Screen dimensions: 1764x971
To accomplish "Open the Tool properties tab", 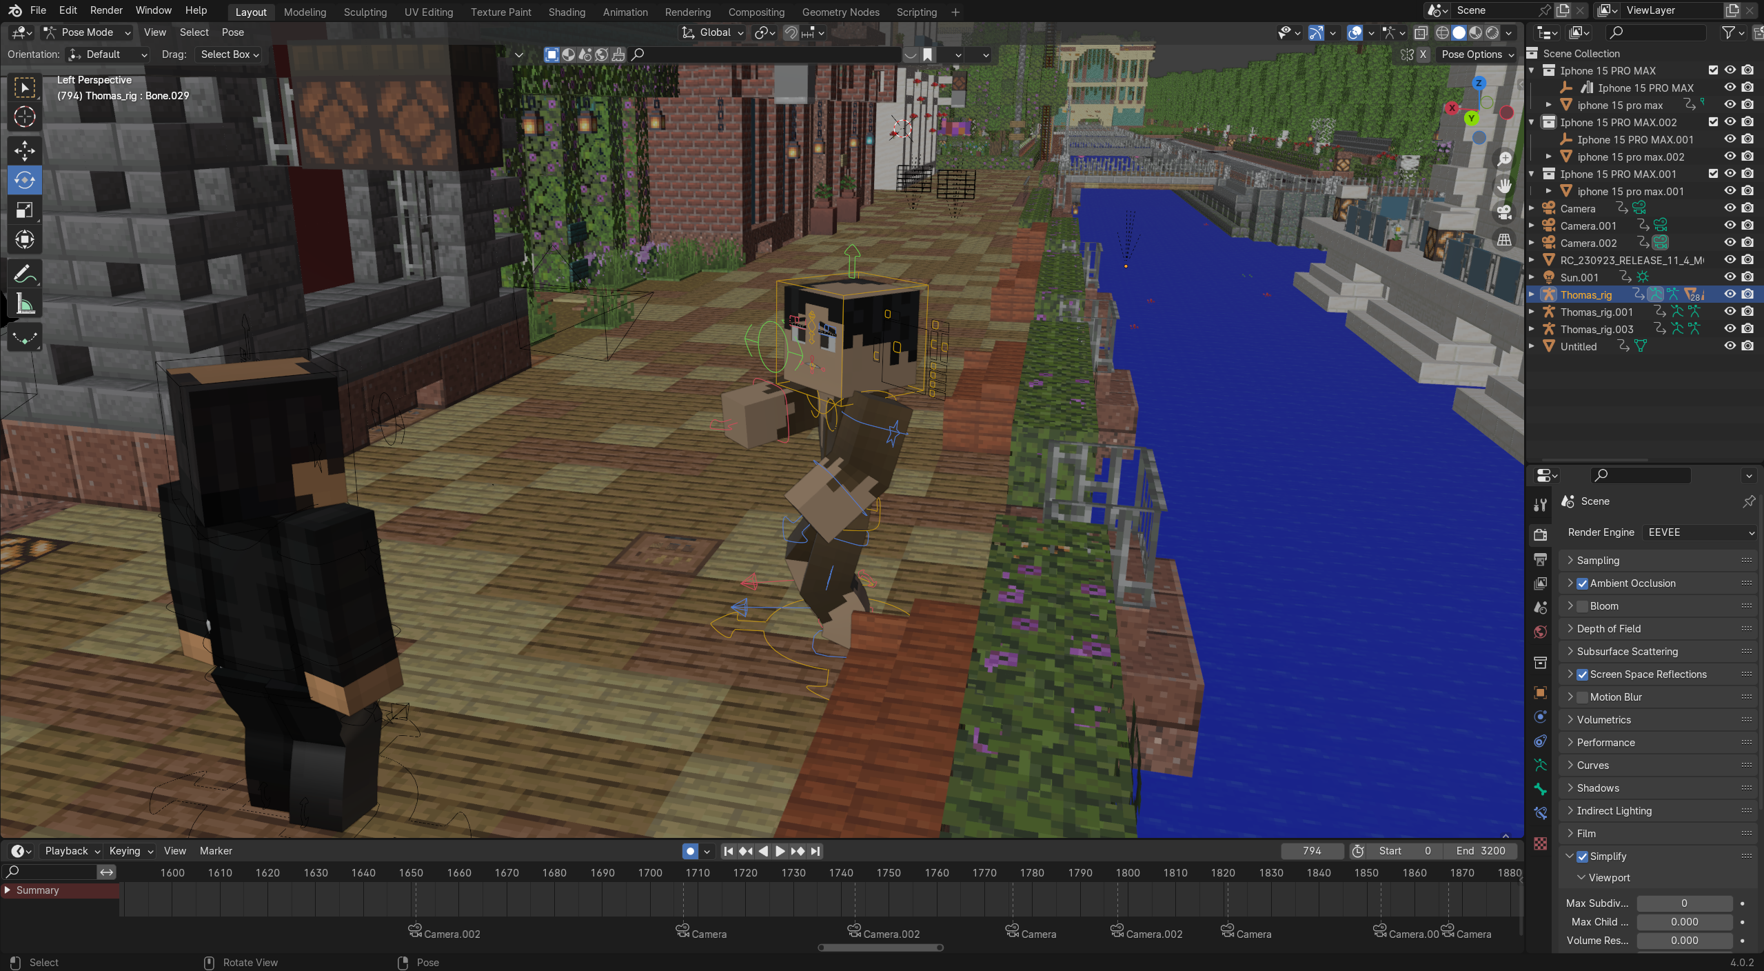I will 1541,505.
